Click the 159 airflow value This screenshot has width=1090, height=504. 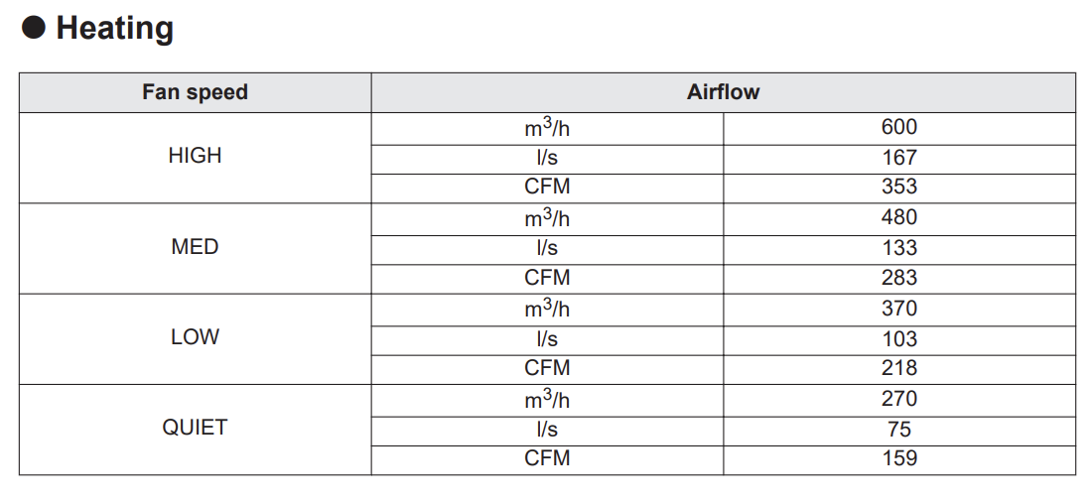(x=898, y=458)
